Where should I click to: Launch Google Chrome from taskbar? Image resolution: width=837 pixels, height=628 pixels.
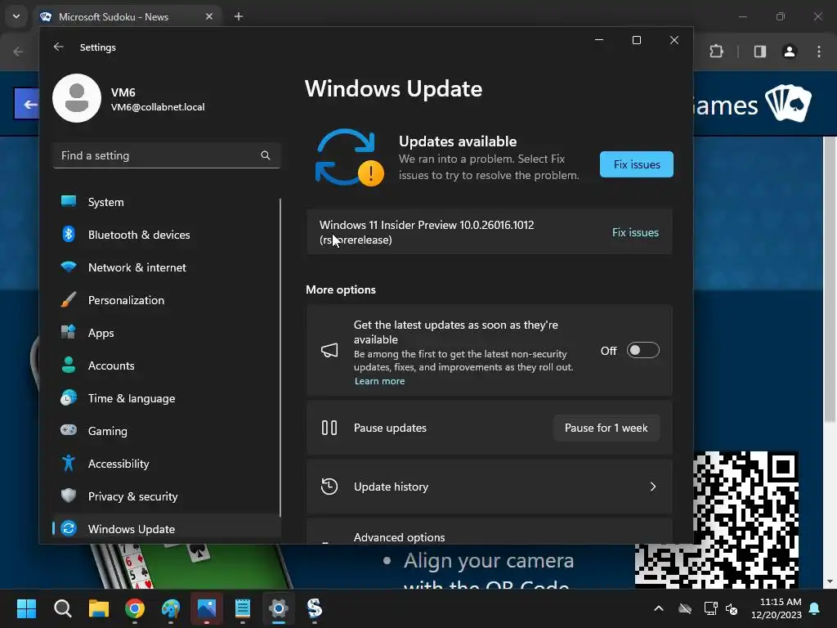click(135, 608)
